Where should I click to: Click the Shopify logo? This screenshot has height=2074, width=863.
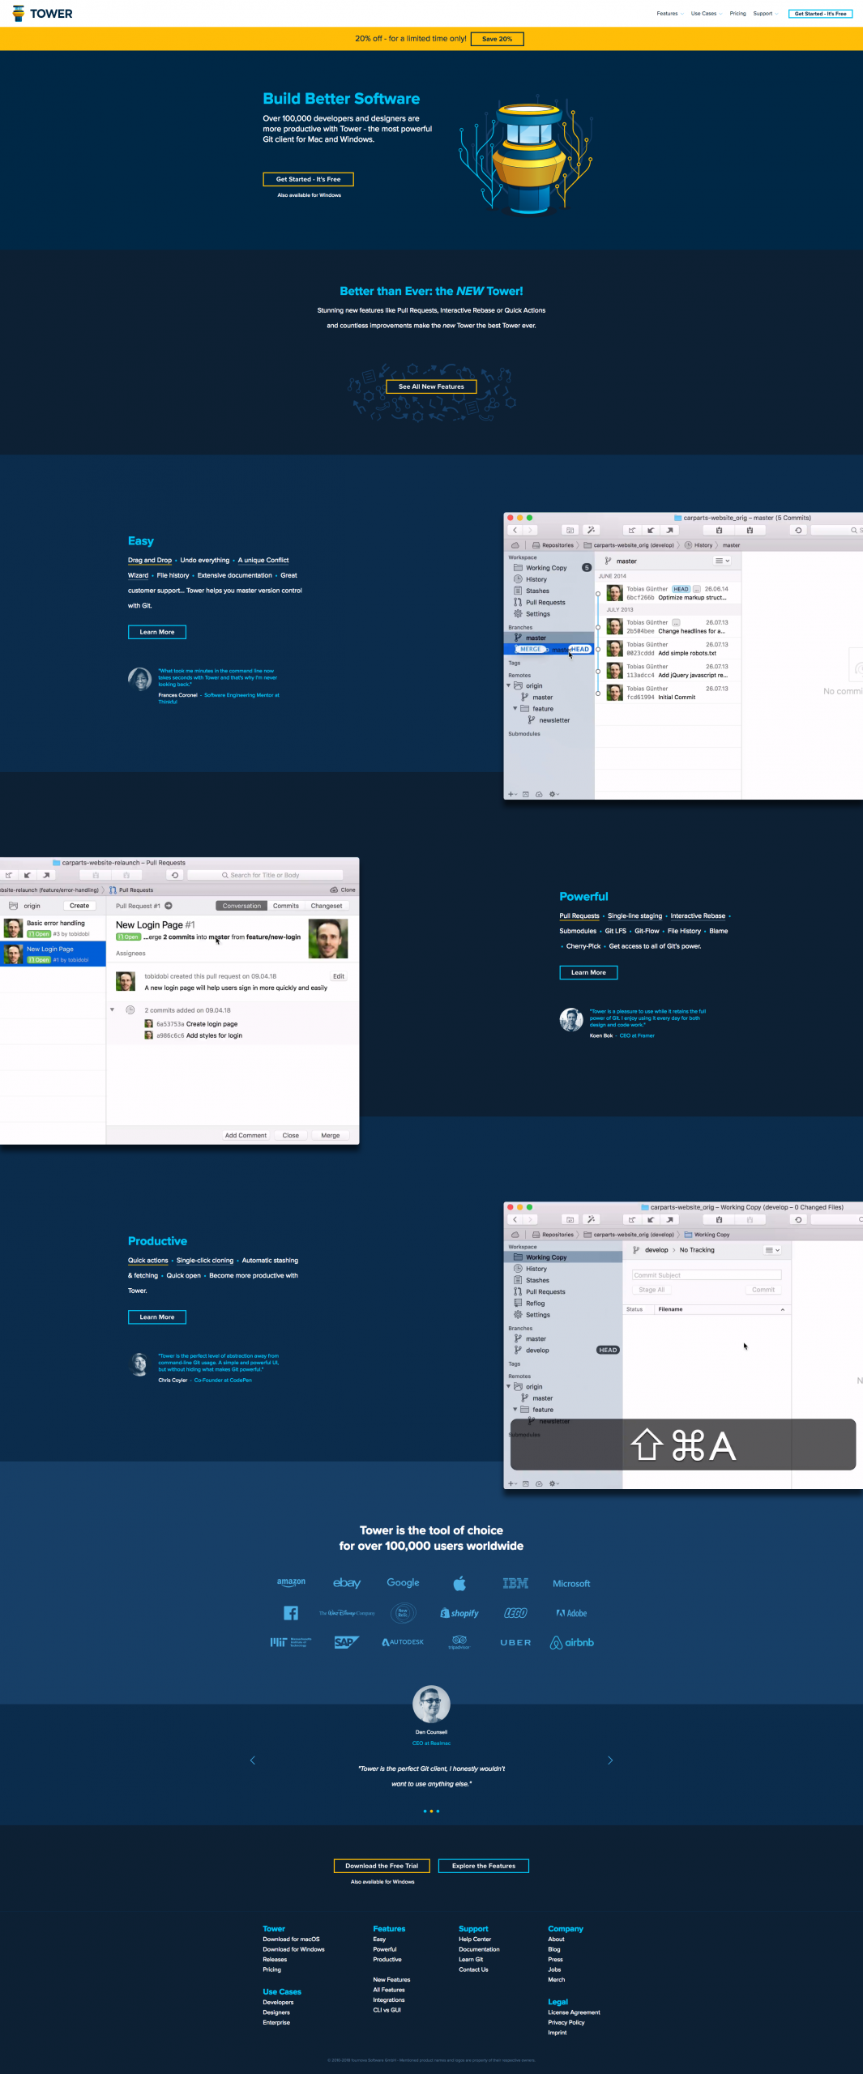(459, 1613)
